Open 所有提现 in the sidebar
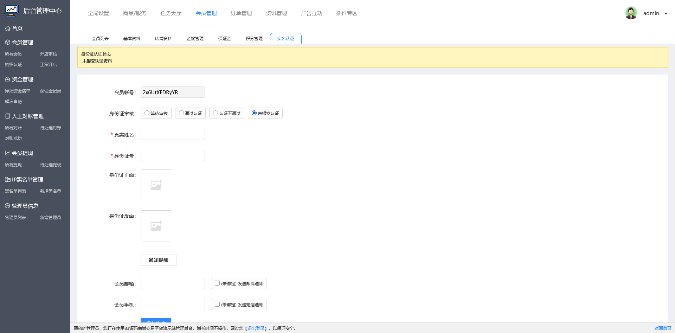The image size is (675, 333). coord(13,165)
